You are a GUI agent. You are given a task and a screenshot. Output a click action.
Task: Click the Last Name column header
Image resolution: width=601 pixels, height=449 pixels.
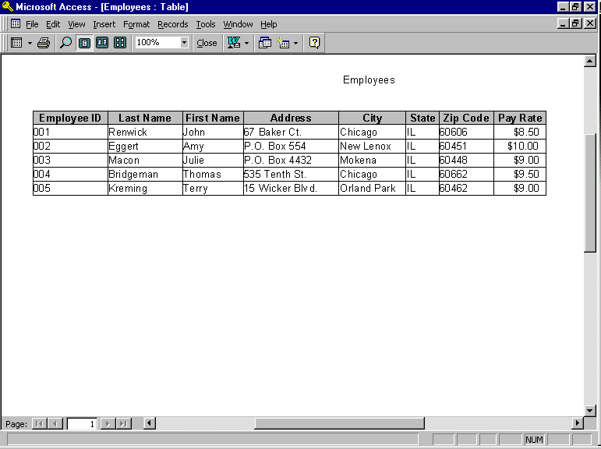coord(145,118)
